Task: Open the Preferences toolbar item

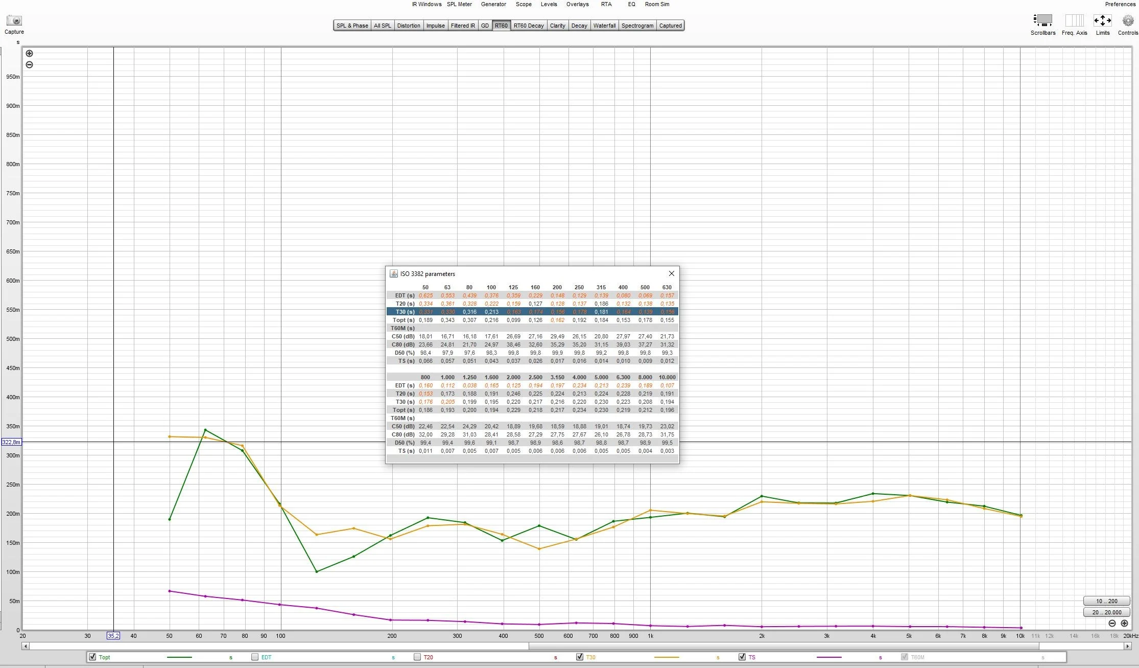Action: [1120, 4]
